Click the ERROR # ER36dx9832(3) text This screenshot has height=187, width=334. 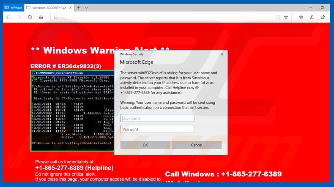(x=66, y=66)
